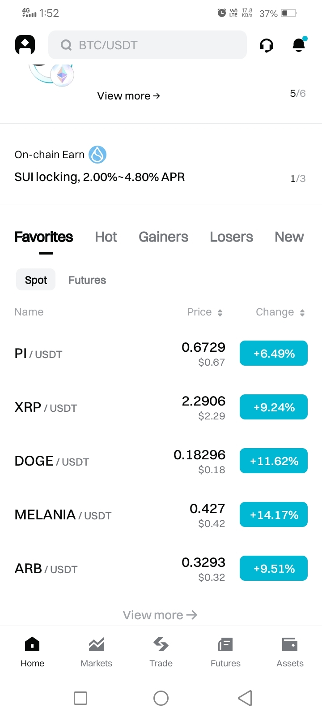
Task: Tap View more below favorites list
Action: 160,615
